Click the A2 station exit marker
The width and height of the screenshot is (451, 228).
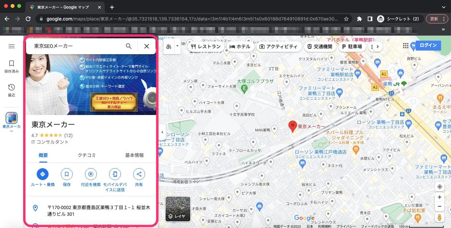click(375, 87)
